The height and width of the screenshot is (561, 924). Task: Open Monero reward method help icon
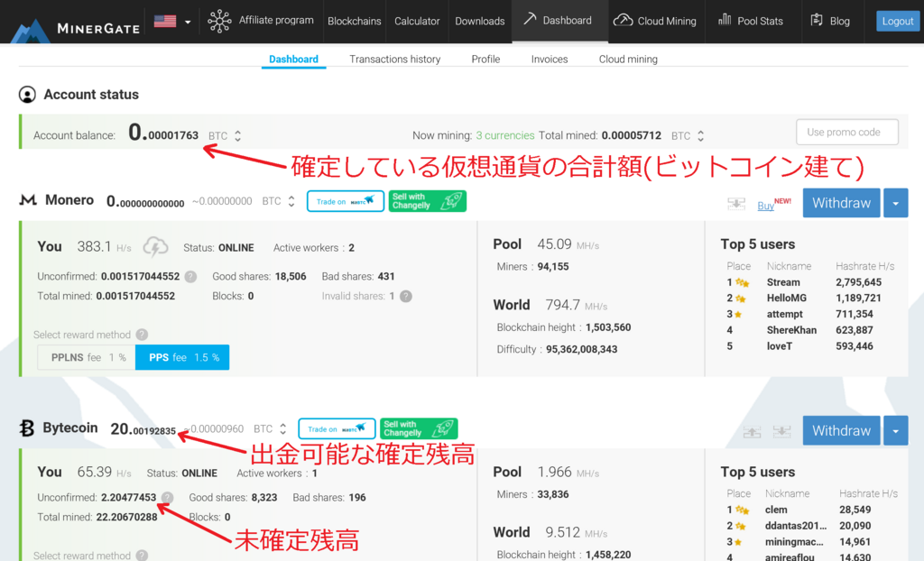point(142,335)
